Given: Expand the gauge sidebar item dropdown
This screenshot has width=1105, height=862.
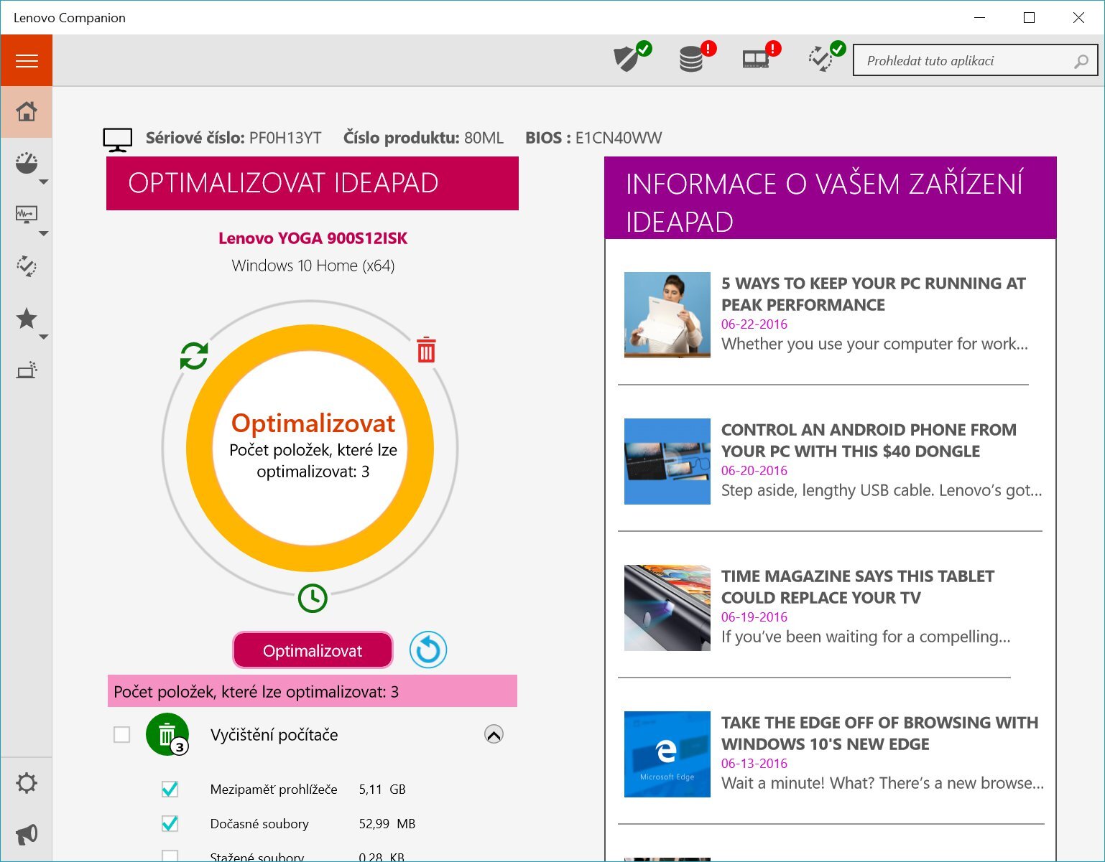Looking at the screenshot, I should coord(43,182).
